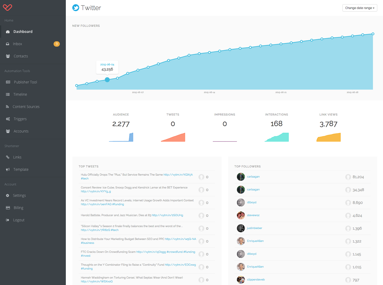383x285 pixels.
Task: Click the last data point on followers chart
Action: 373,34
